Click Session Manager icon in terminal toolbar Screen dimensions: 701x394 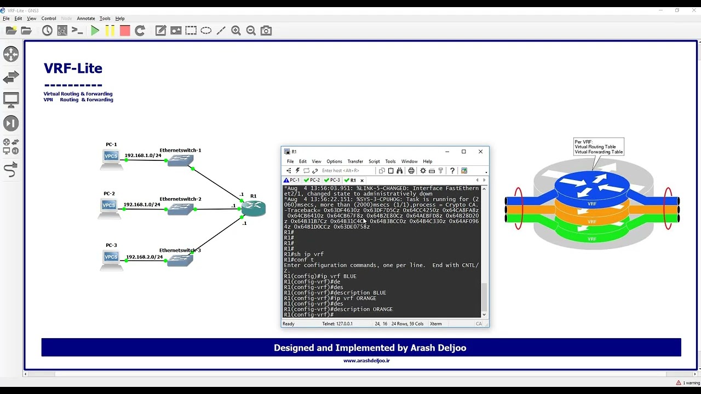(x=289, y=171)
